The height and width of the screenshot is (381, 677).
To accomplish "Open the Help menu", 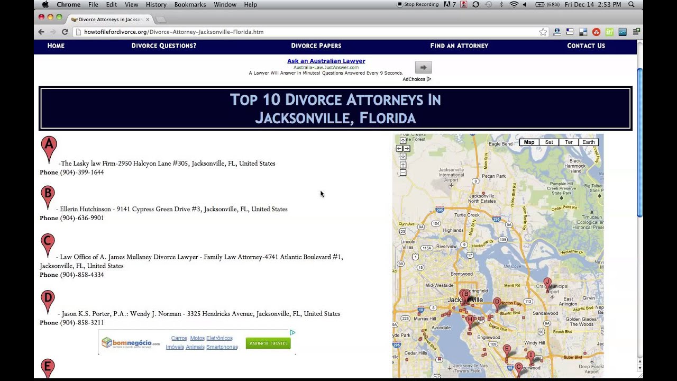I will 250,4.
